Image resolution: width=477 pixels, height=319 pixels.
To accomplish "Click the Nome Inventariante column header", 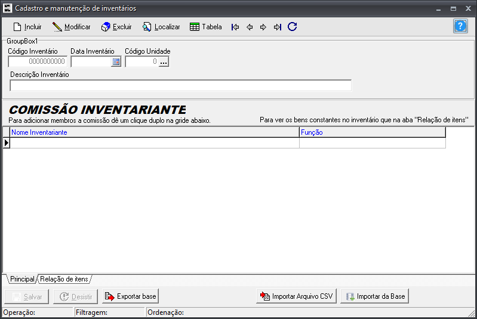I will [155, 132].
